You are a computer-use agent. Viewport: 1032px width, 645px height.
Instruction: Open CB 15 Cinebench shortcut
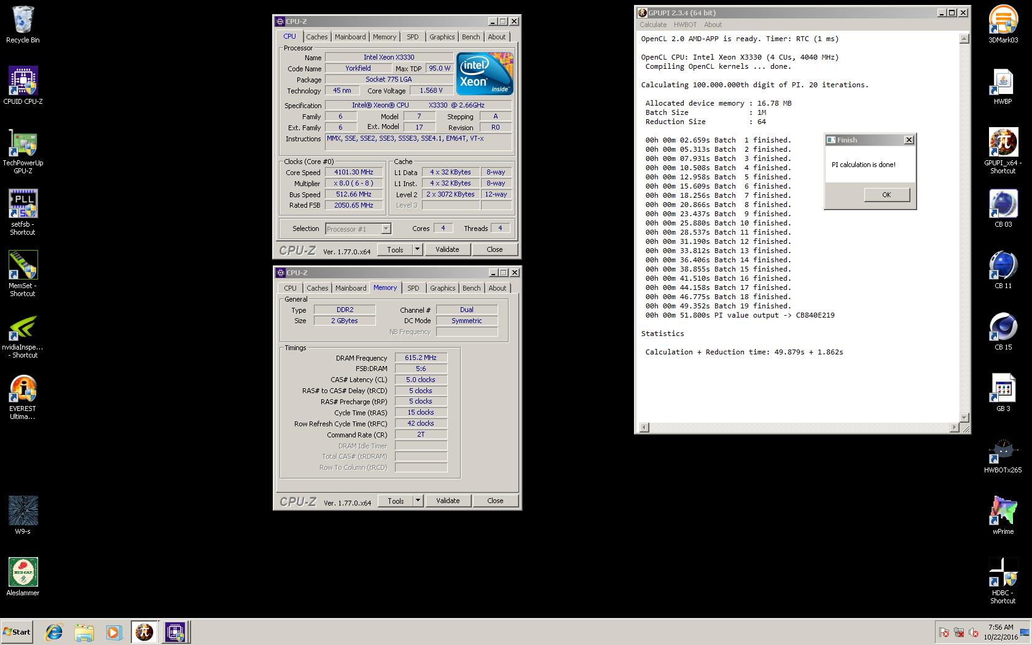pyautogui.click(x=1003, y=332)
